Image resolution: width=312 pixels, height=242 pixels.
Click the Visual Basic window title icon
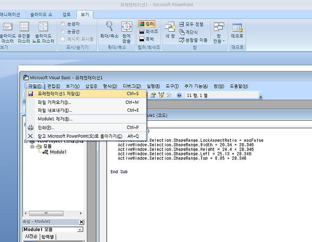pos(26,77)
